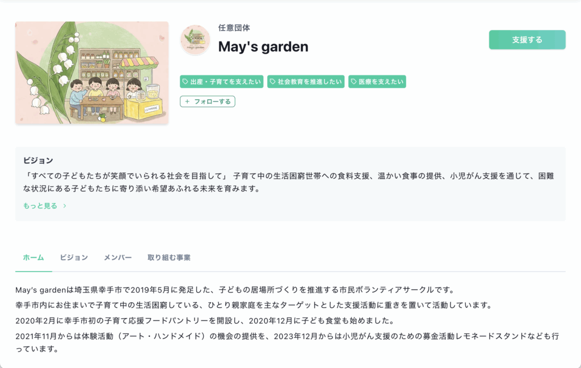Switch to the ホーム tab
This screenshot has height=368, width=581.
(x=33, y=257)
